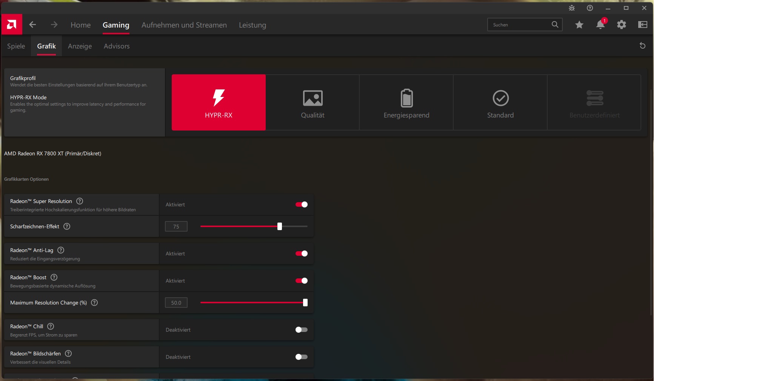Image resolution: width=779 pixels, height=381 pixels.
Task: Open favorites star icon
Action: coord(579,25)
